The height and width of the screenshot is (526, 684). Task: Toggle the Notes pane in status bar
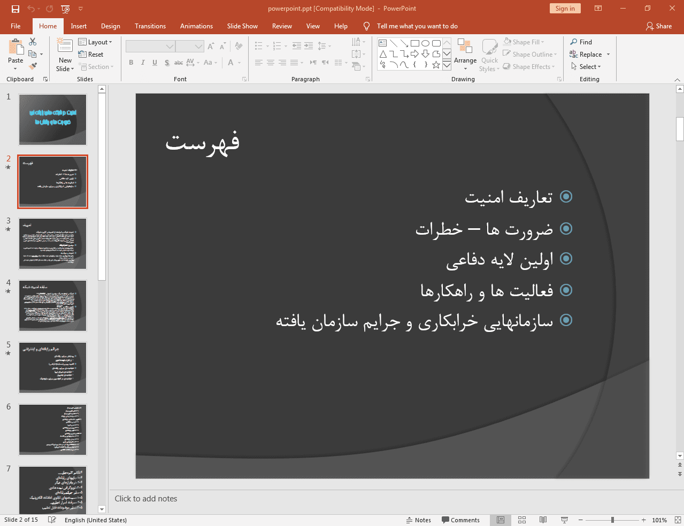418,520
